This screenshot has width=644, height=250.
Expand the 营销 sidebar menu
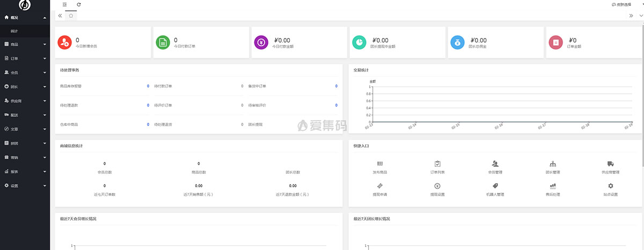(25, 157)
